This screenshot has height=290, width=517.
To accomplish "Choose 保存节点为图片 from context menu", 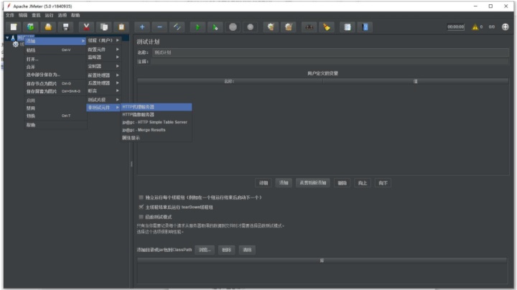I will pyautogui.click(x=55, y=84).
